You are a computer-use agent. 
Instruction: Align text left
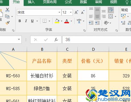[91, 16]
